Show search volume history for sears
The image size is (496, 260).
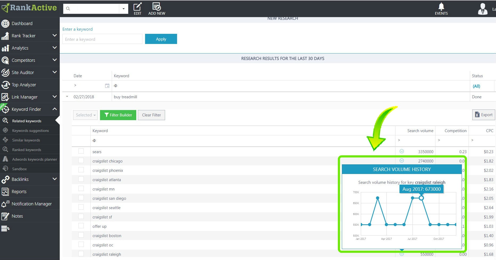402,151
